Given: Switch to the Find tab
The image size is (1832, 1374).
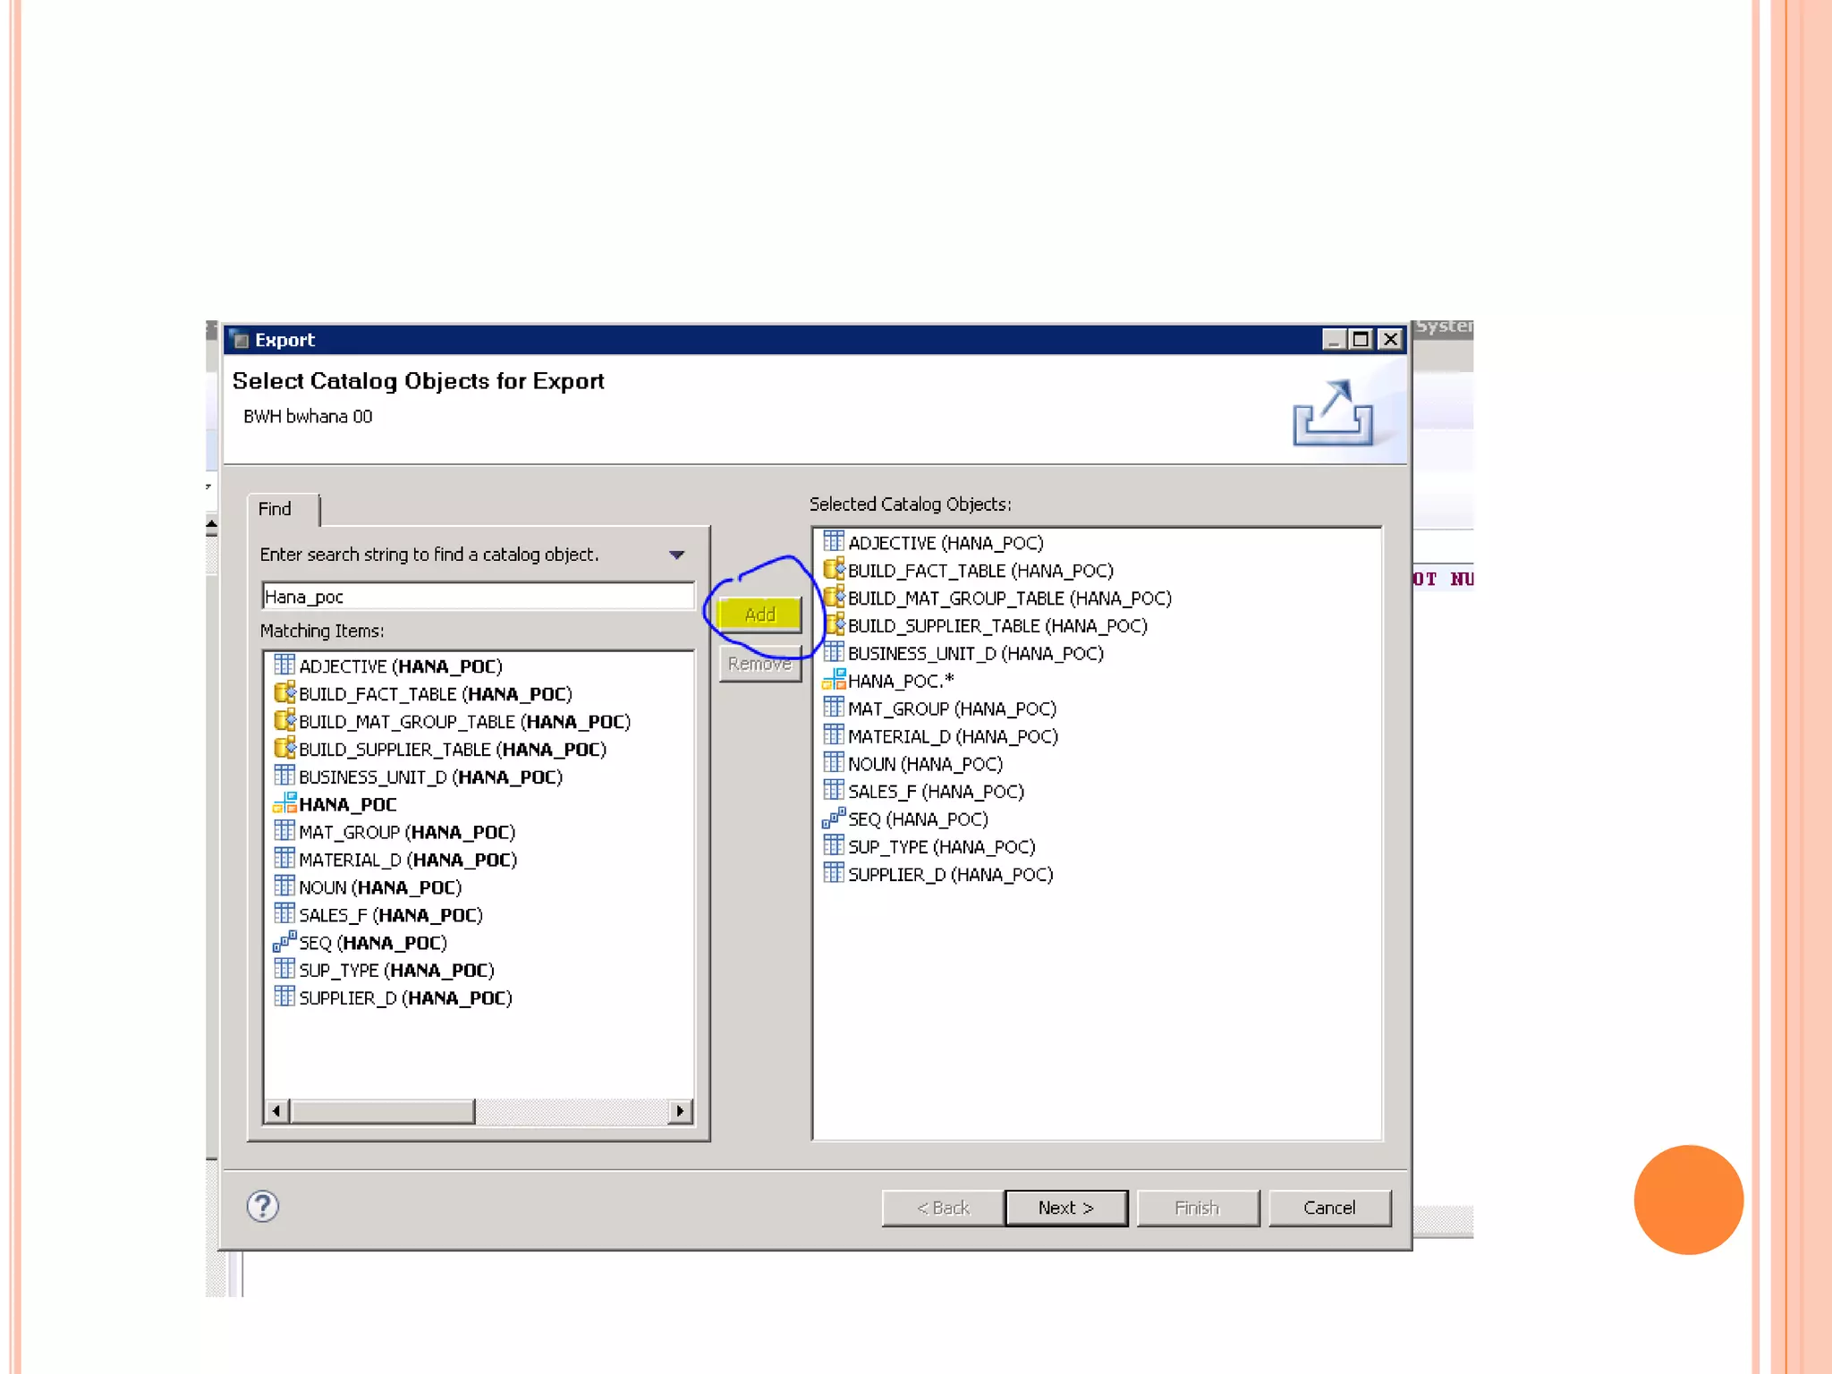Looking at the screenshot, I should tap(276, 509).
